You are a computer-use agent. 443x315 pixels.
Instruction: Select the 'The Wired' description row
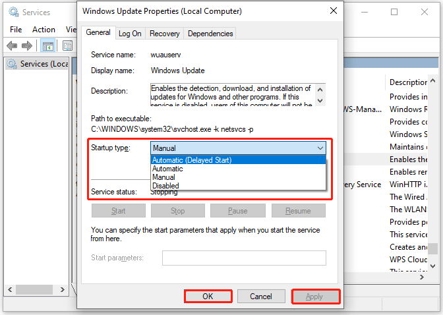point(408,197)
